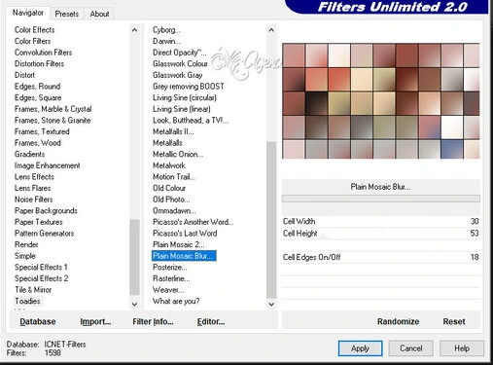Select the Noise Filters category
493x365 pixels.
point(33,200)
